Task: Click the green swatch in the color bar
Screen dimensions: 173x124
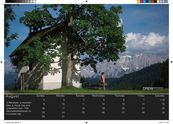Action: point(150,1)
